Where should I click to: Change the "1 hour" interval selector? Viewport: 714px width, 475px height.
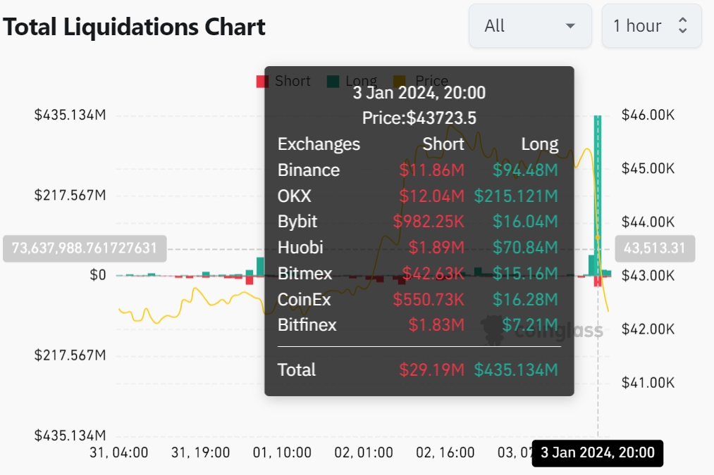pyautogui.click(x=651, y=26)
